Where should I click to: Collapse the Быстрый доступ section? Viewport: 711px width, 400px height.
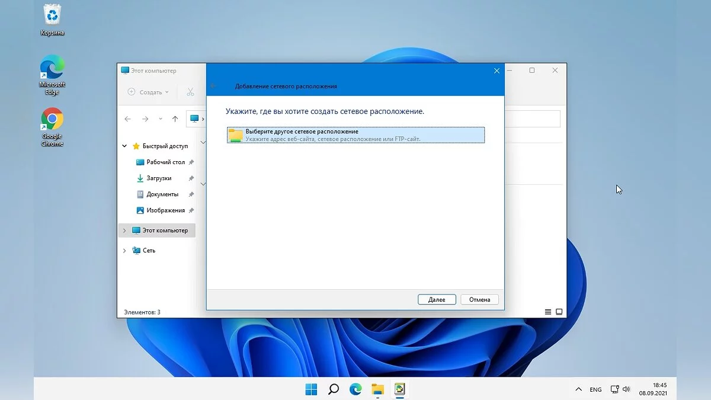click(124, 146)
